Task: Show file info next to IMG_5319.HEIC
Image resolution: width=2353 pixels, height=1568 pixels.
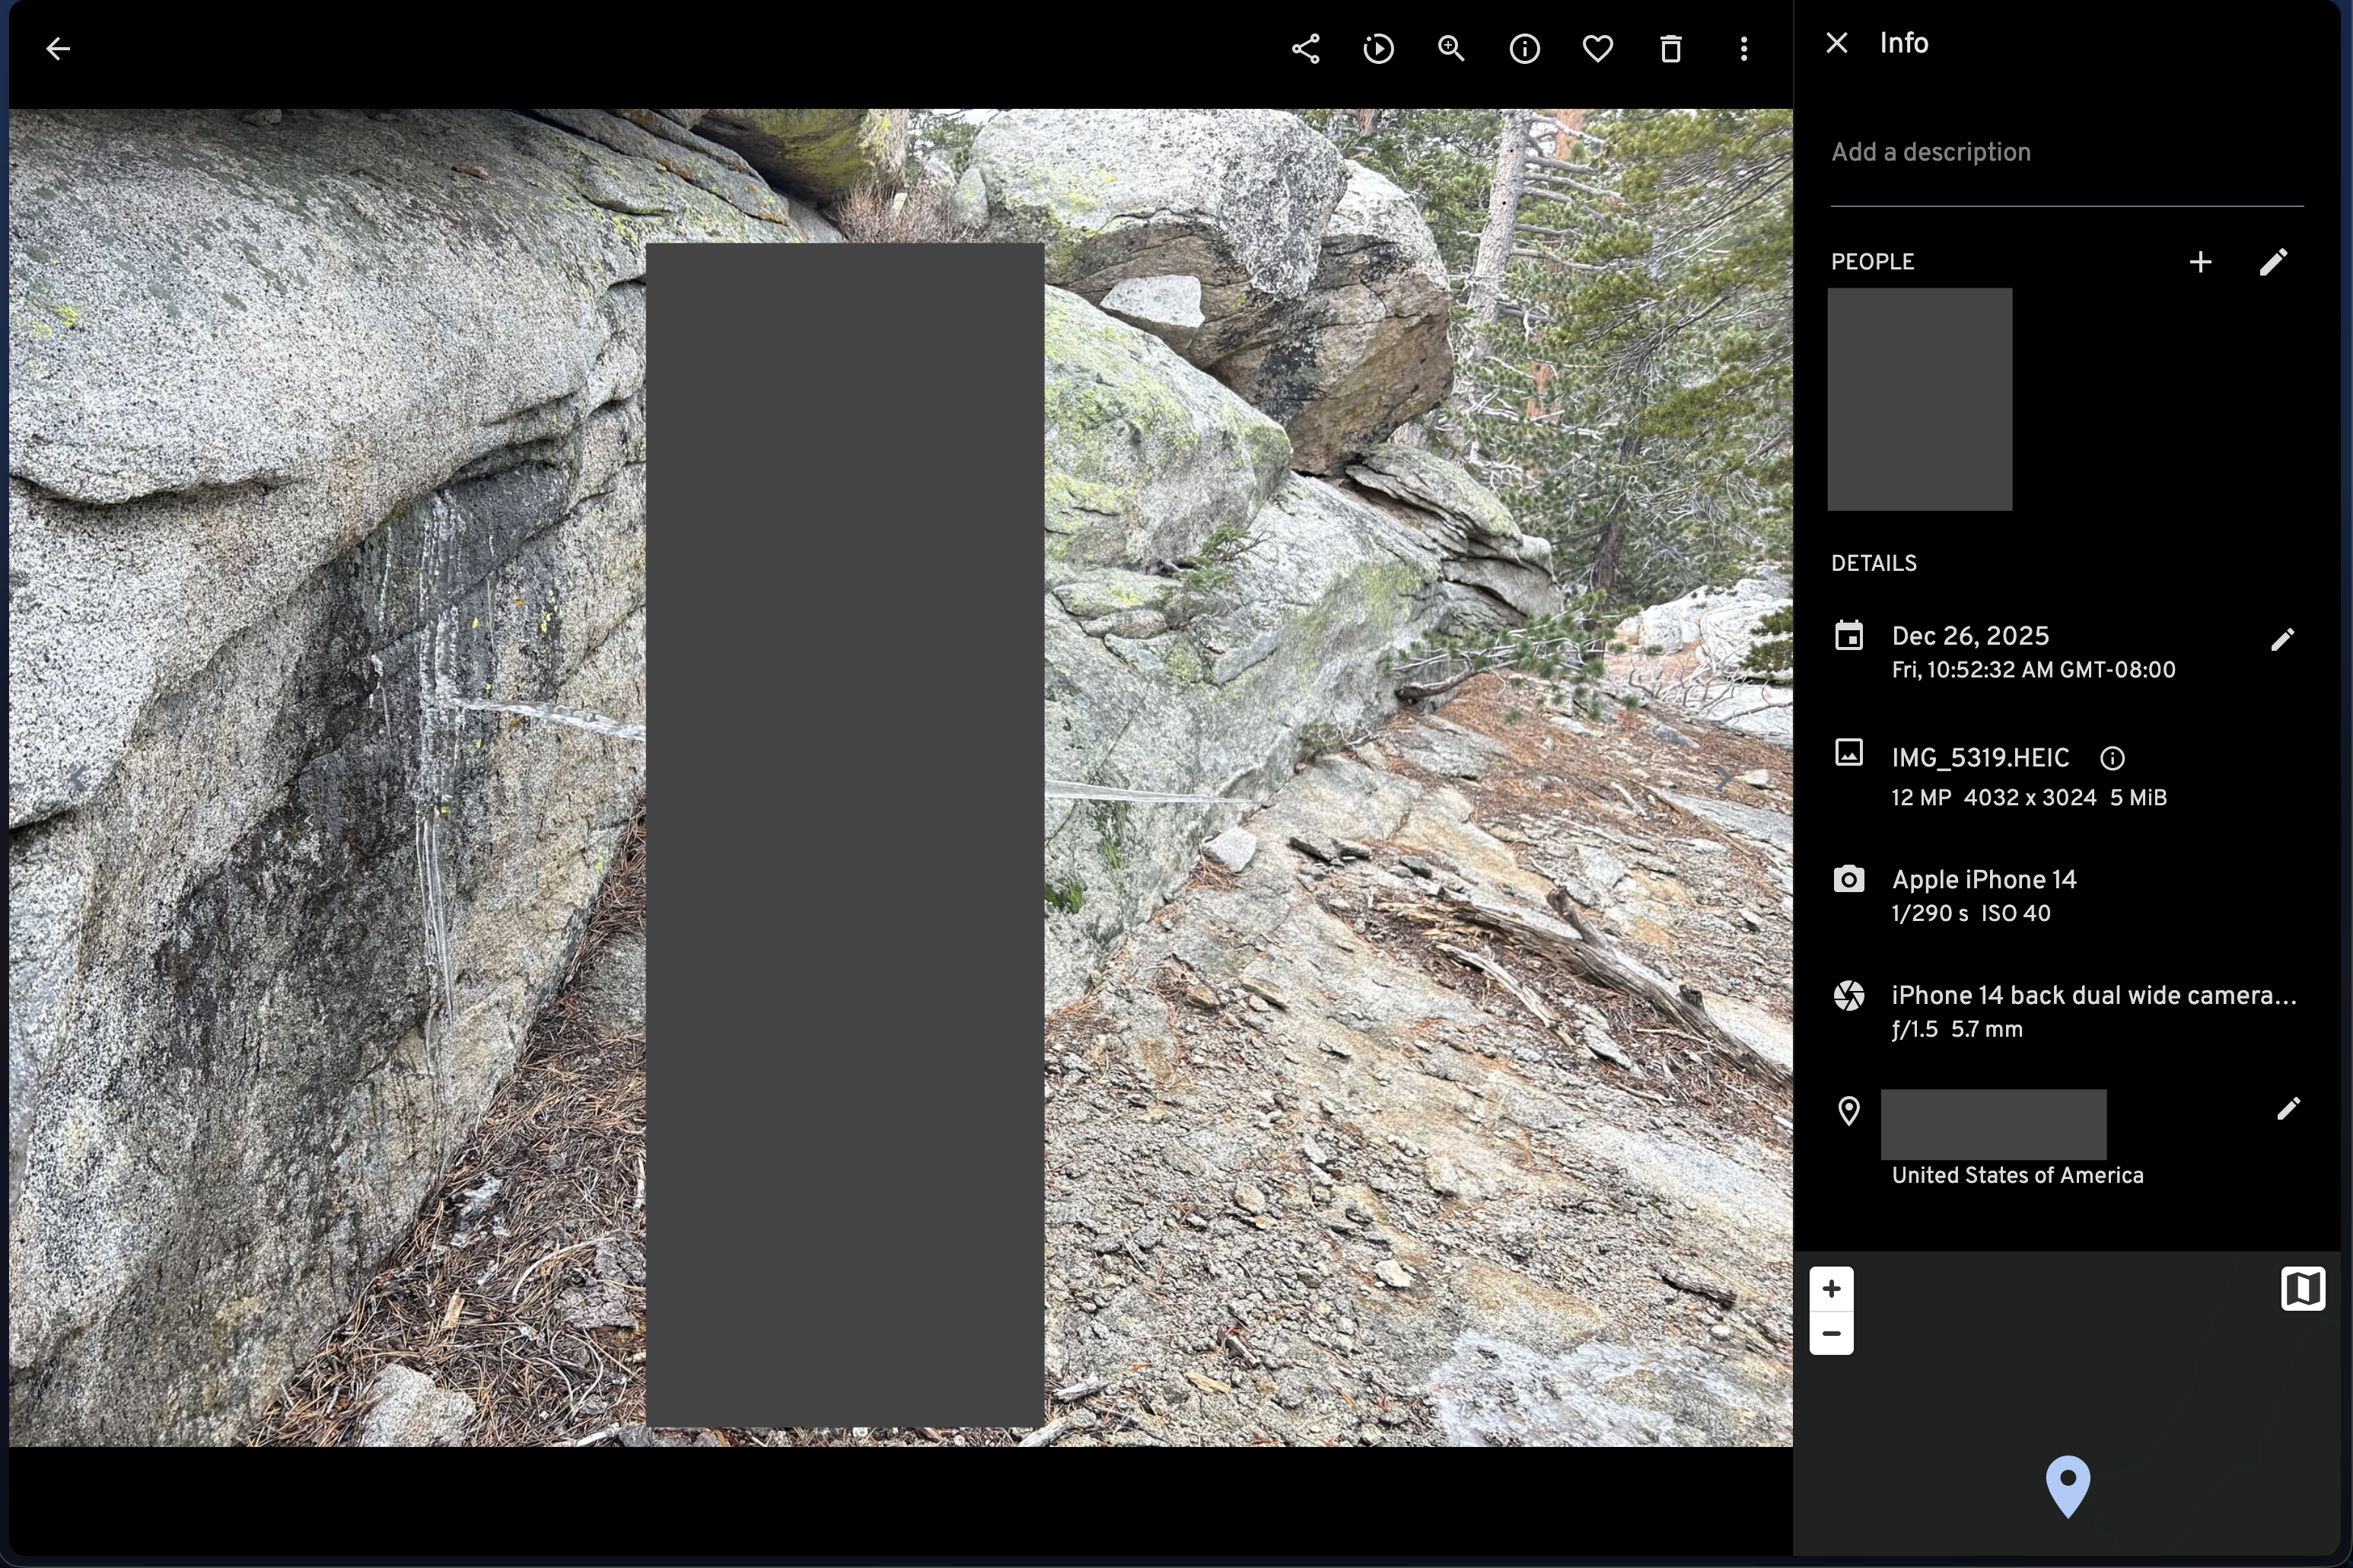Action: point(2112,759)
